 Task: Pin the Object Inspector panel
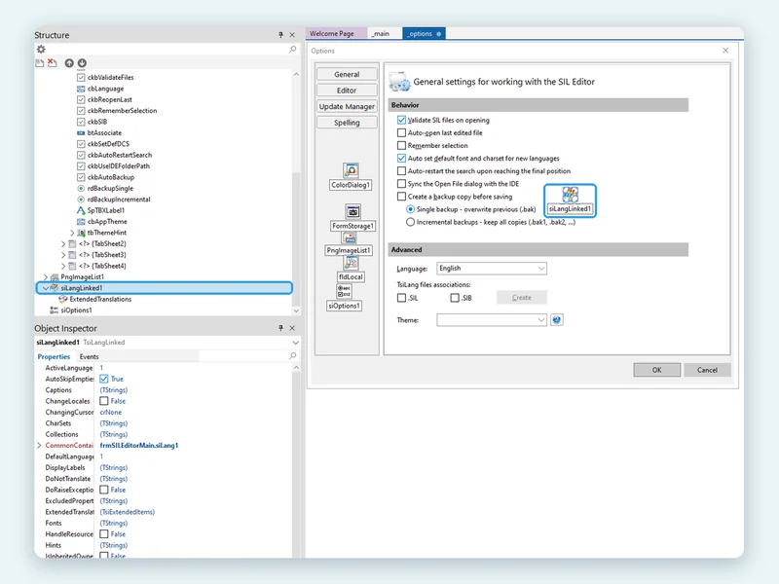(280, 328)
